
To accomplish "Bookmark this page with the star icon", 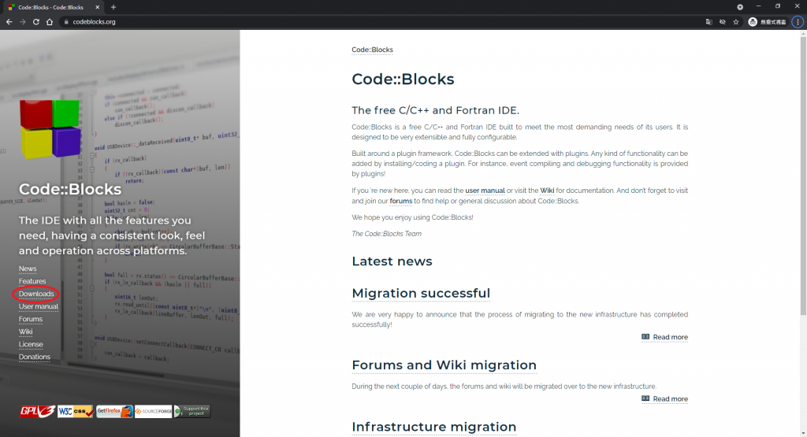I will pyautogui.click(x=736, y=21).
